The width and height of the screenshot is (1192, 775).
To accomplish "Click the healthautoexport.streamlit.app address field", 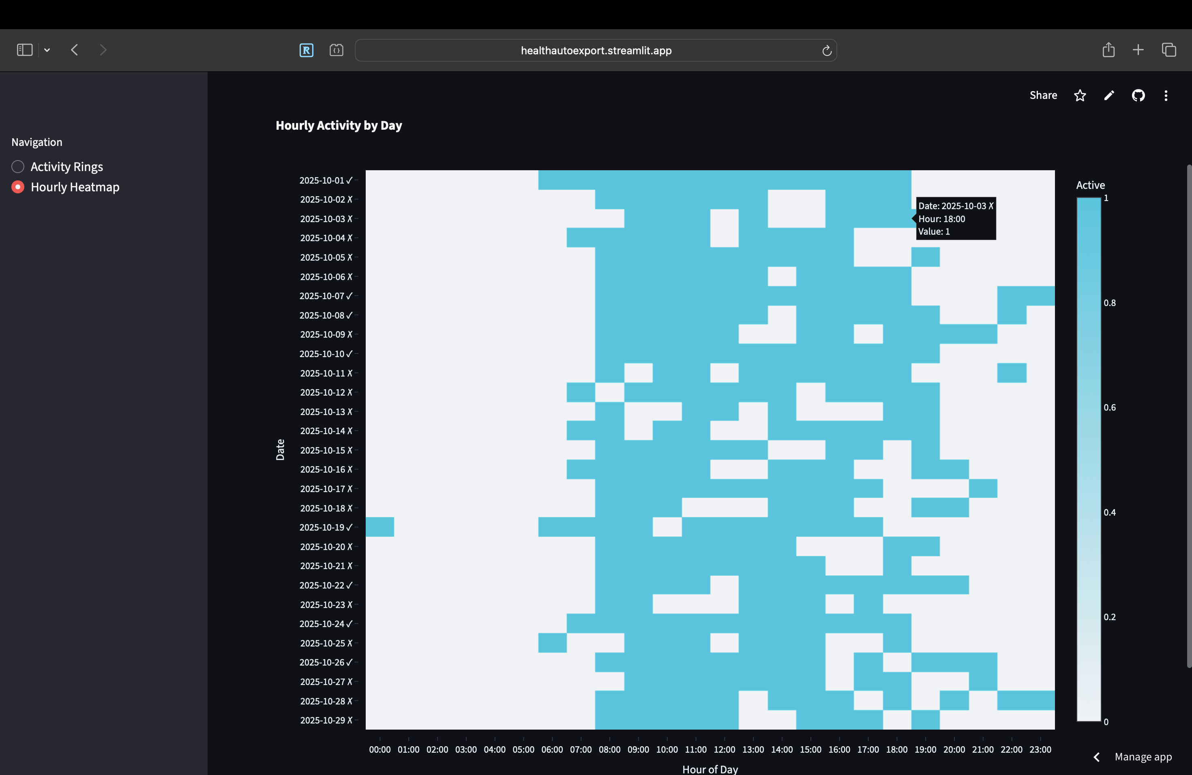I will point(596,51).
